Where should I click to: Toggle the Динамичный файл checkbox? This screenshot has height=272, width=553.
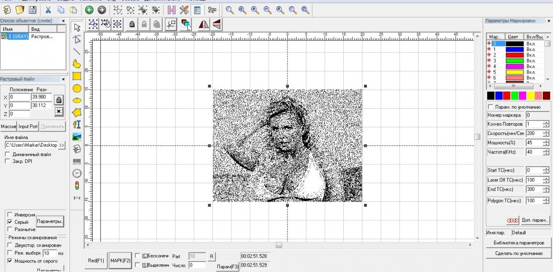pos(7,154)
